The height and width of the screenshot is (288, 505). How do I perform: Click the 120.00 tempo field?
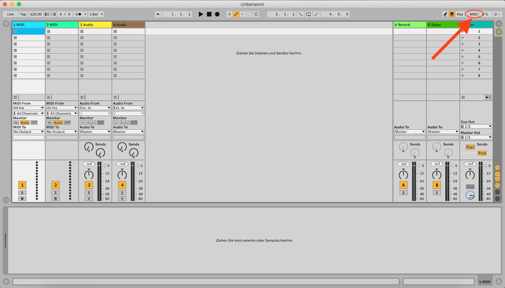tap(36, 14)
